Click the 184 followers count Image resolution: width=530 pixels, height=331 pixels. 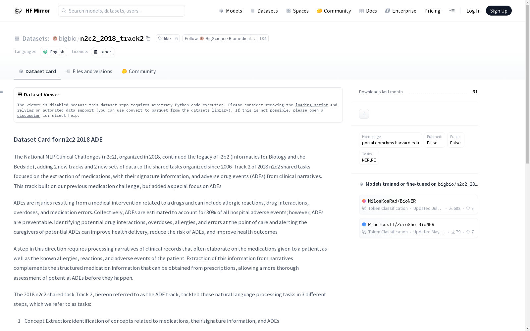click(x=263, y=38)
